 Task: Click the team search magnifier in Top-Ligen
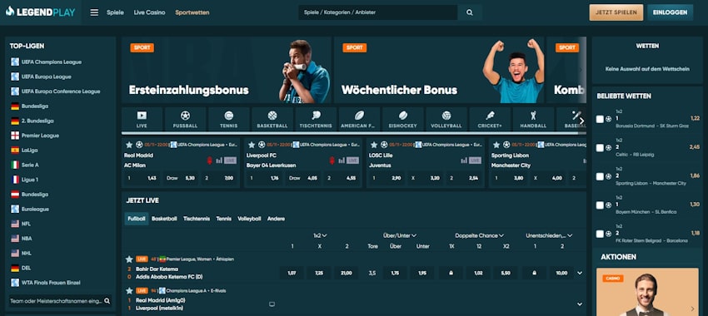pyautogui.click(x=107, y=301)
